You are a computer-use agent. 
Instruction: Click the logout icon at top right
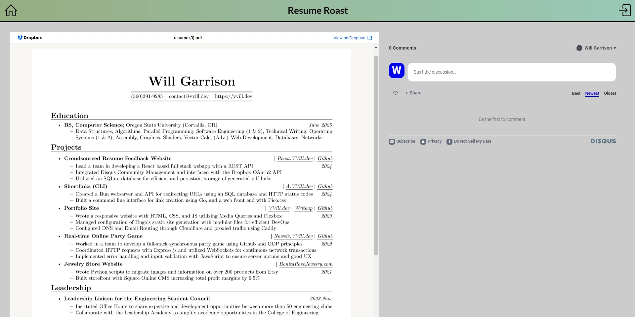624,10
